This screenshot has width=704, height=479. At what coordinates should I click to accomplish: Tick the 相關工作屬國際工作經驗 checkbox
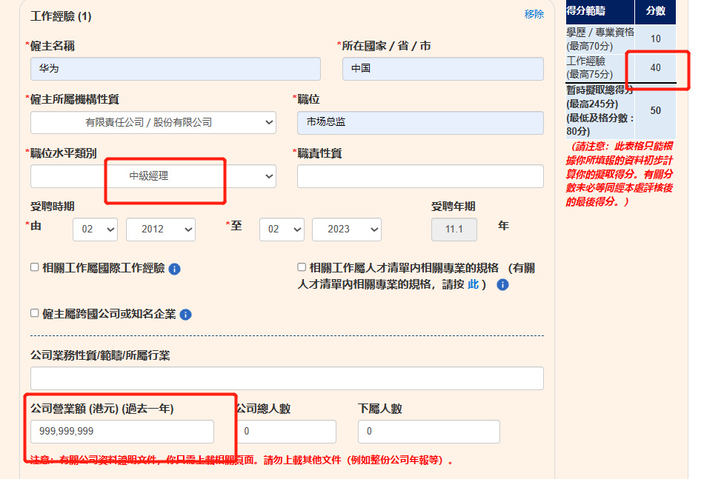[35, 267]
